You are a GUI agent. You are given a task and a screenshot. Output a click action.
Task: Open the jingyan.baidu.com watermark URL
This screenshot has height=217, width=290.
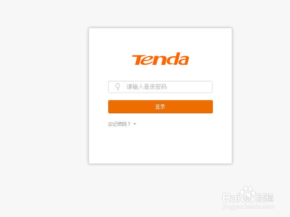point(248,207)
